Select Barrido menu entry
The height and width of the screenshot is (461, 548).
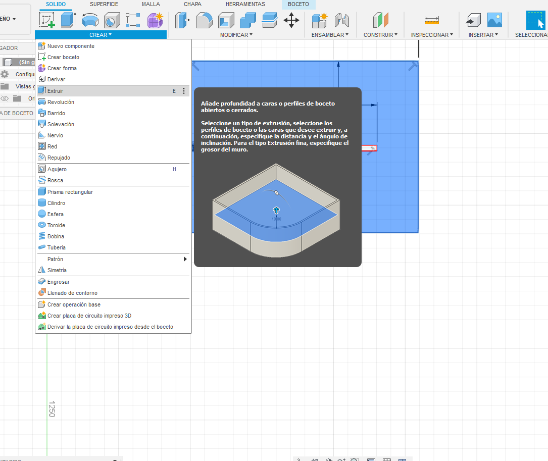[x=113, y=113]
